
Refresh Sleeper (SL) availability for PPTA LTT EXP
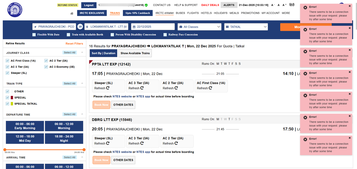coord(108,88)
